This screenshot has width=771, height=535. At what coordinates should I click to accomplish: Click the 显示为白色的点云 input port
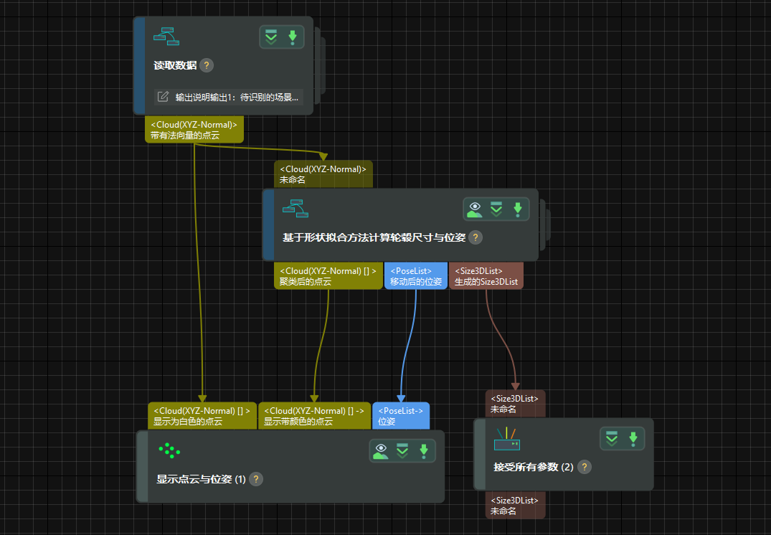[x=202, y=416]
